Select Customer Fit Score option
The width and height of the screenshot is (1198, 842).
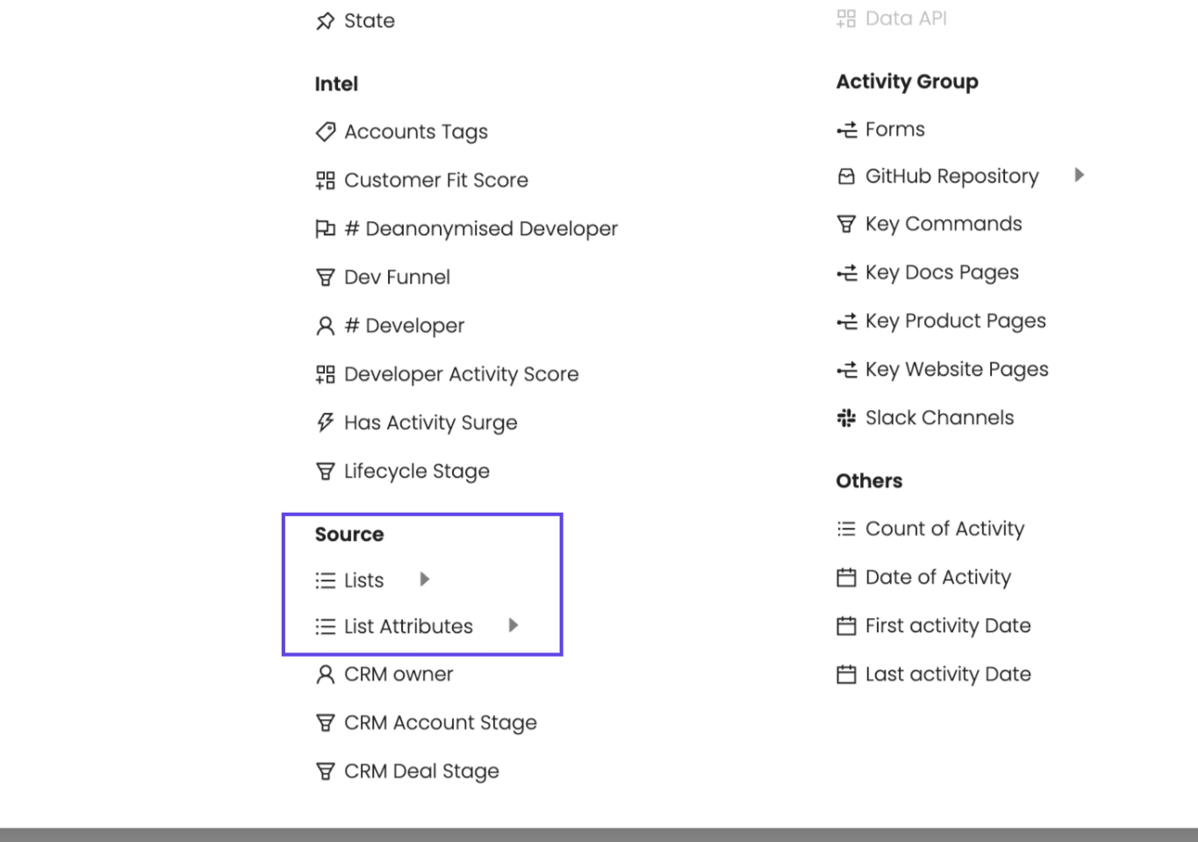coord(435,180)
